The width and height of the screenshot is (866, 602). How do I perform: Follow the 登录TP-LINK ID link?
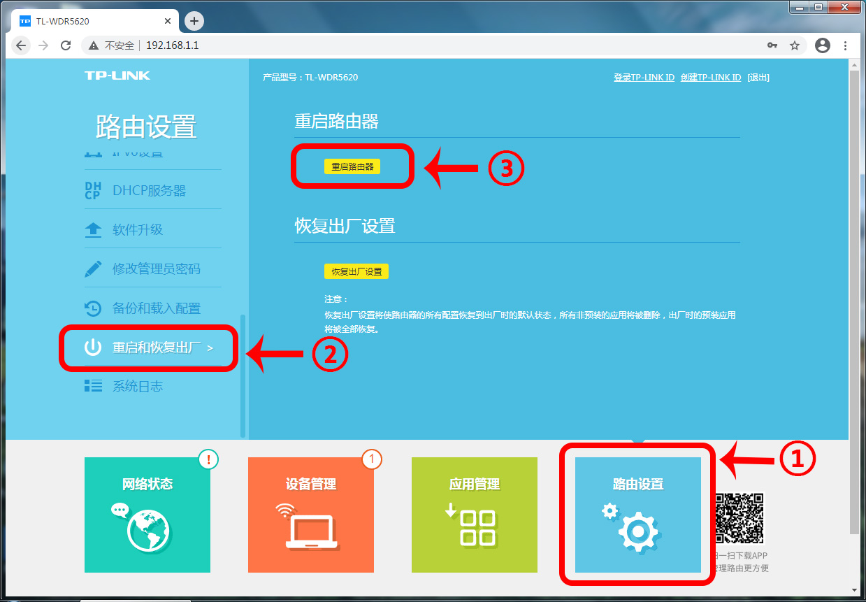click(x=644, y=78)
